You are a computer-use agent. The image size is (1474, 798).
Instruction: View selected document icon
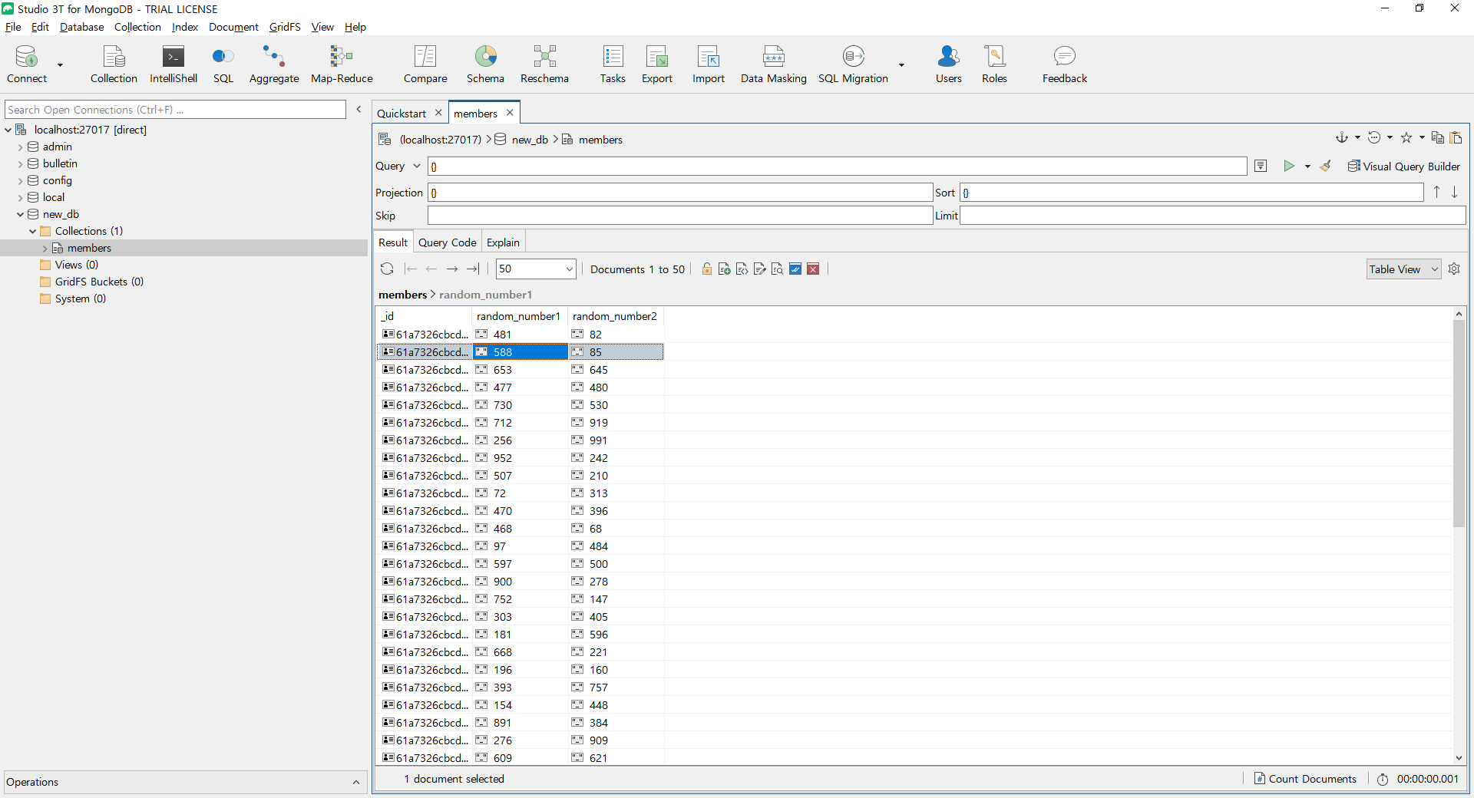778,269
